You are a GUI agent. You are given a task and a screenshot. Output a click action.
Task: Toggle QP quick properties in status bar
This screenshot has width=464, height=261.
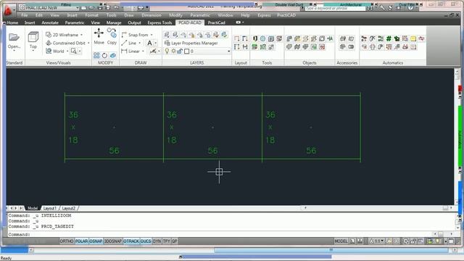(x=175, y=241)
